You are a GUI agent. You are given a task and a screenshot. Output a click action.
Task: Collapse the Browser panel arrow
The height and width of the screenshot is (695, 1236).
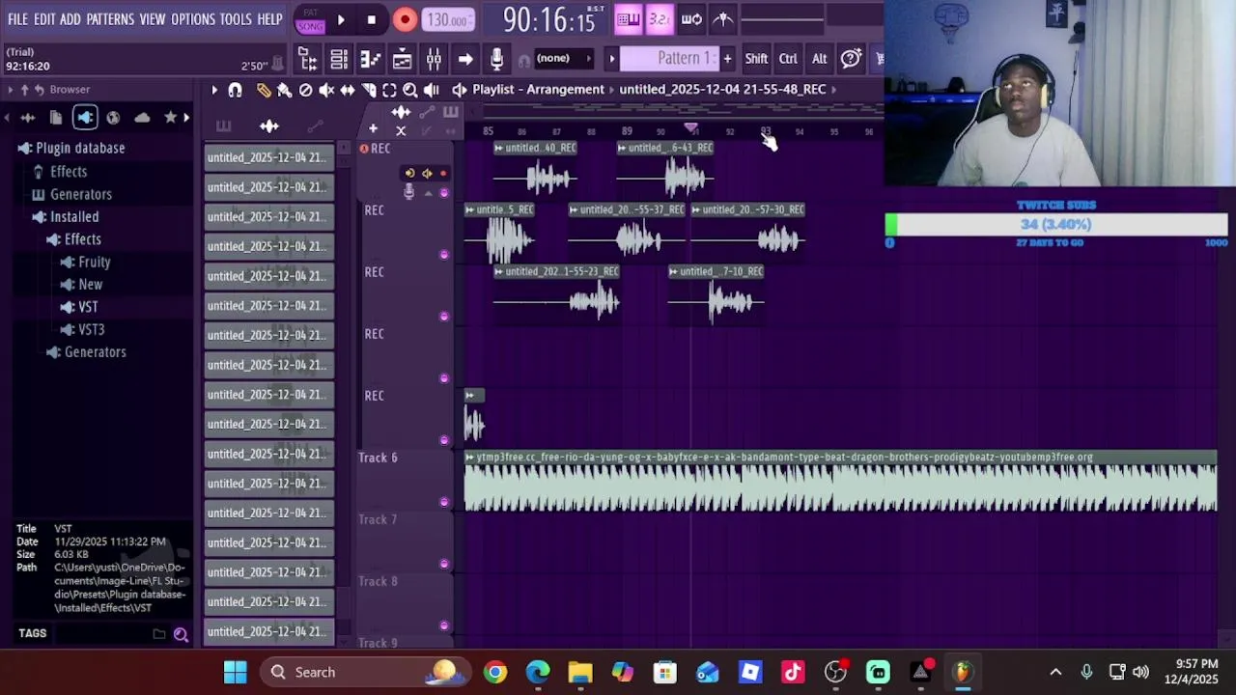coord(11,90)
